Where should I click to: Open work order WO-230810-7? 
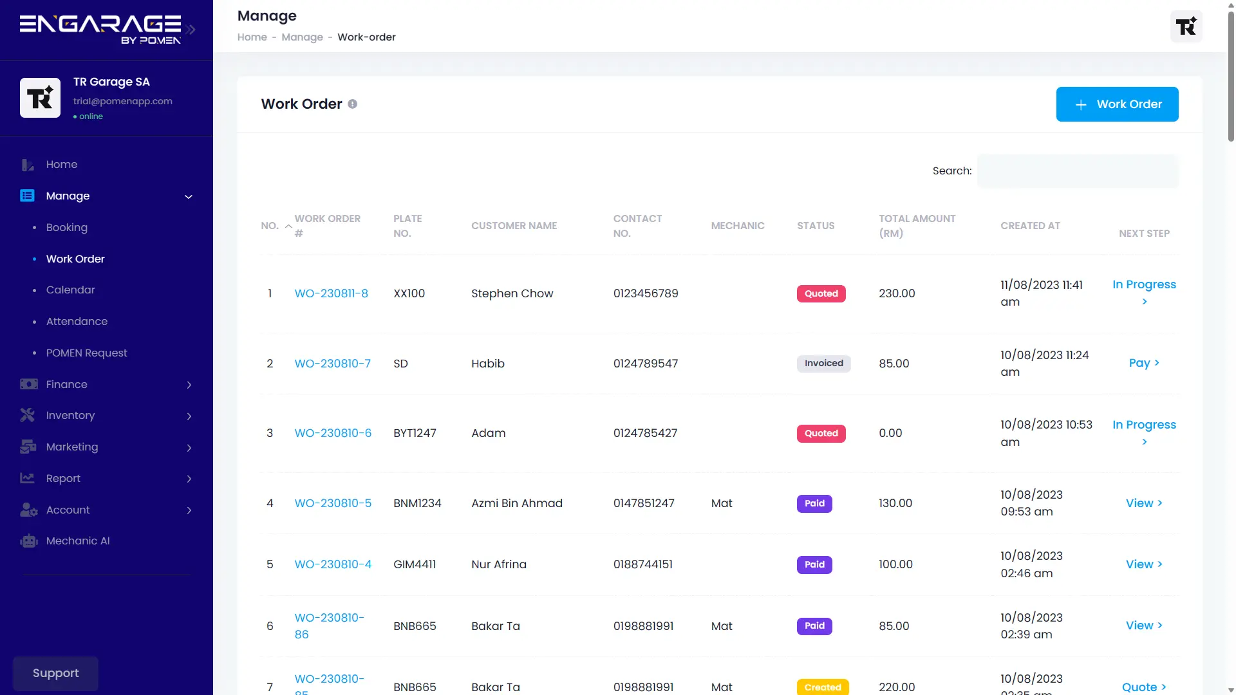click(333, 364)
